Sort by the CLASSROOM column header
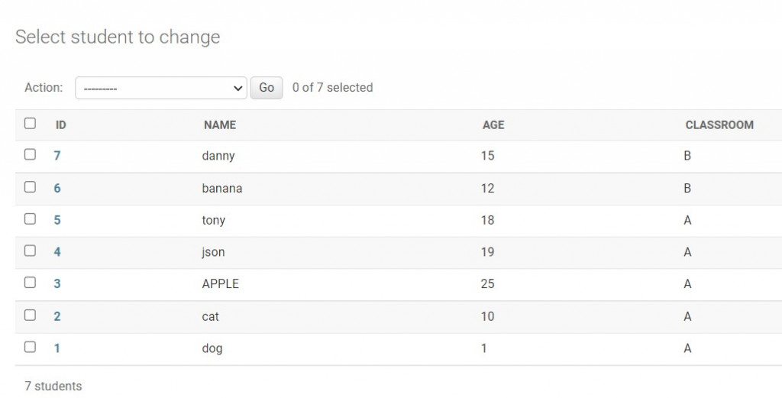Screen dimensions: 782x398 [x=719, y=125]
